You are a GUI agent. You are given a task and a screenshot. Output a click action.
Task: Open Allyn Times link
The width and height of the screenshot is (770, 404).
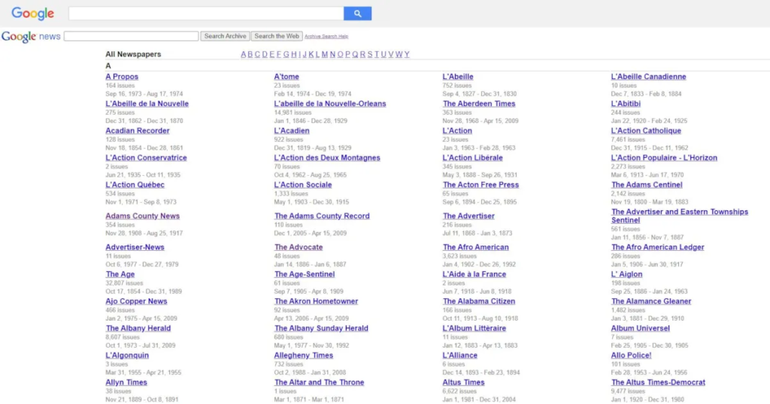pyautogui.click(x=126, y=382)
